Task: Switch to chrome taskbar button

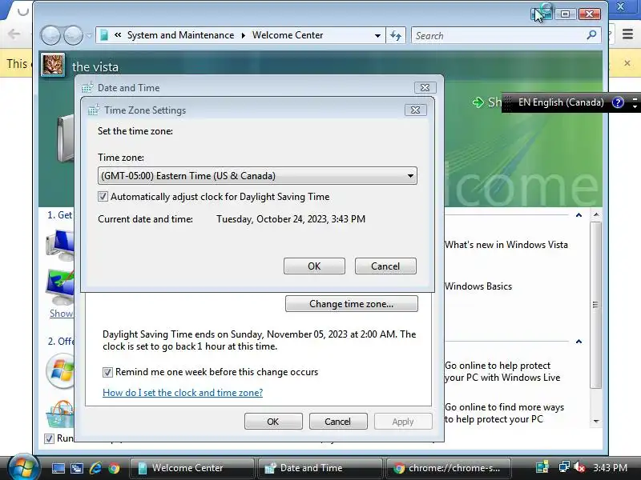Action: (449, 468)
